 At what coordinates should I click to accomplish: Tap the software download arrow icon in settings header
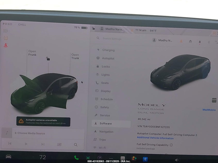(x=181, y=41)
